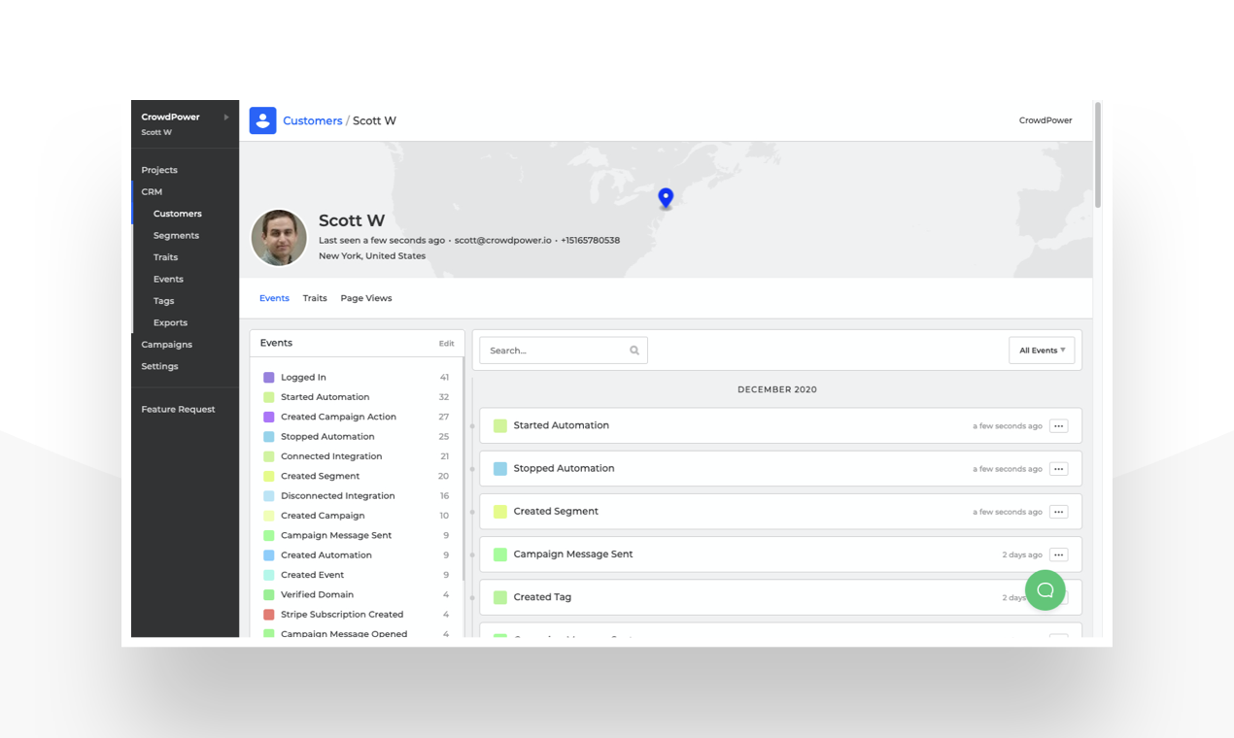Expand the CrowdPower project switcher arrow
This screenshot has width=1234, height=738.
point(226,117)
